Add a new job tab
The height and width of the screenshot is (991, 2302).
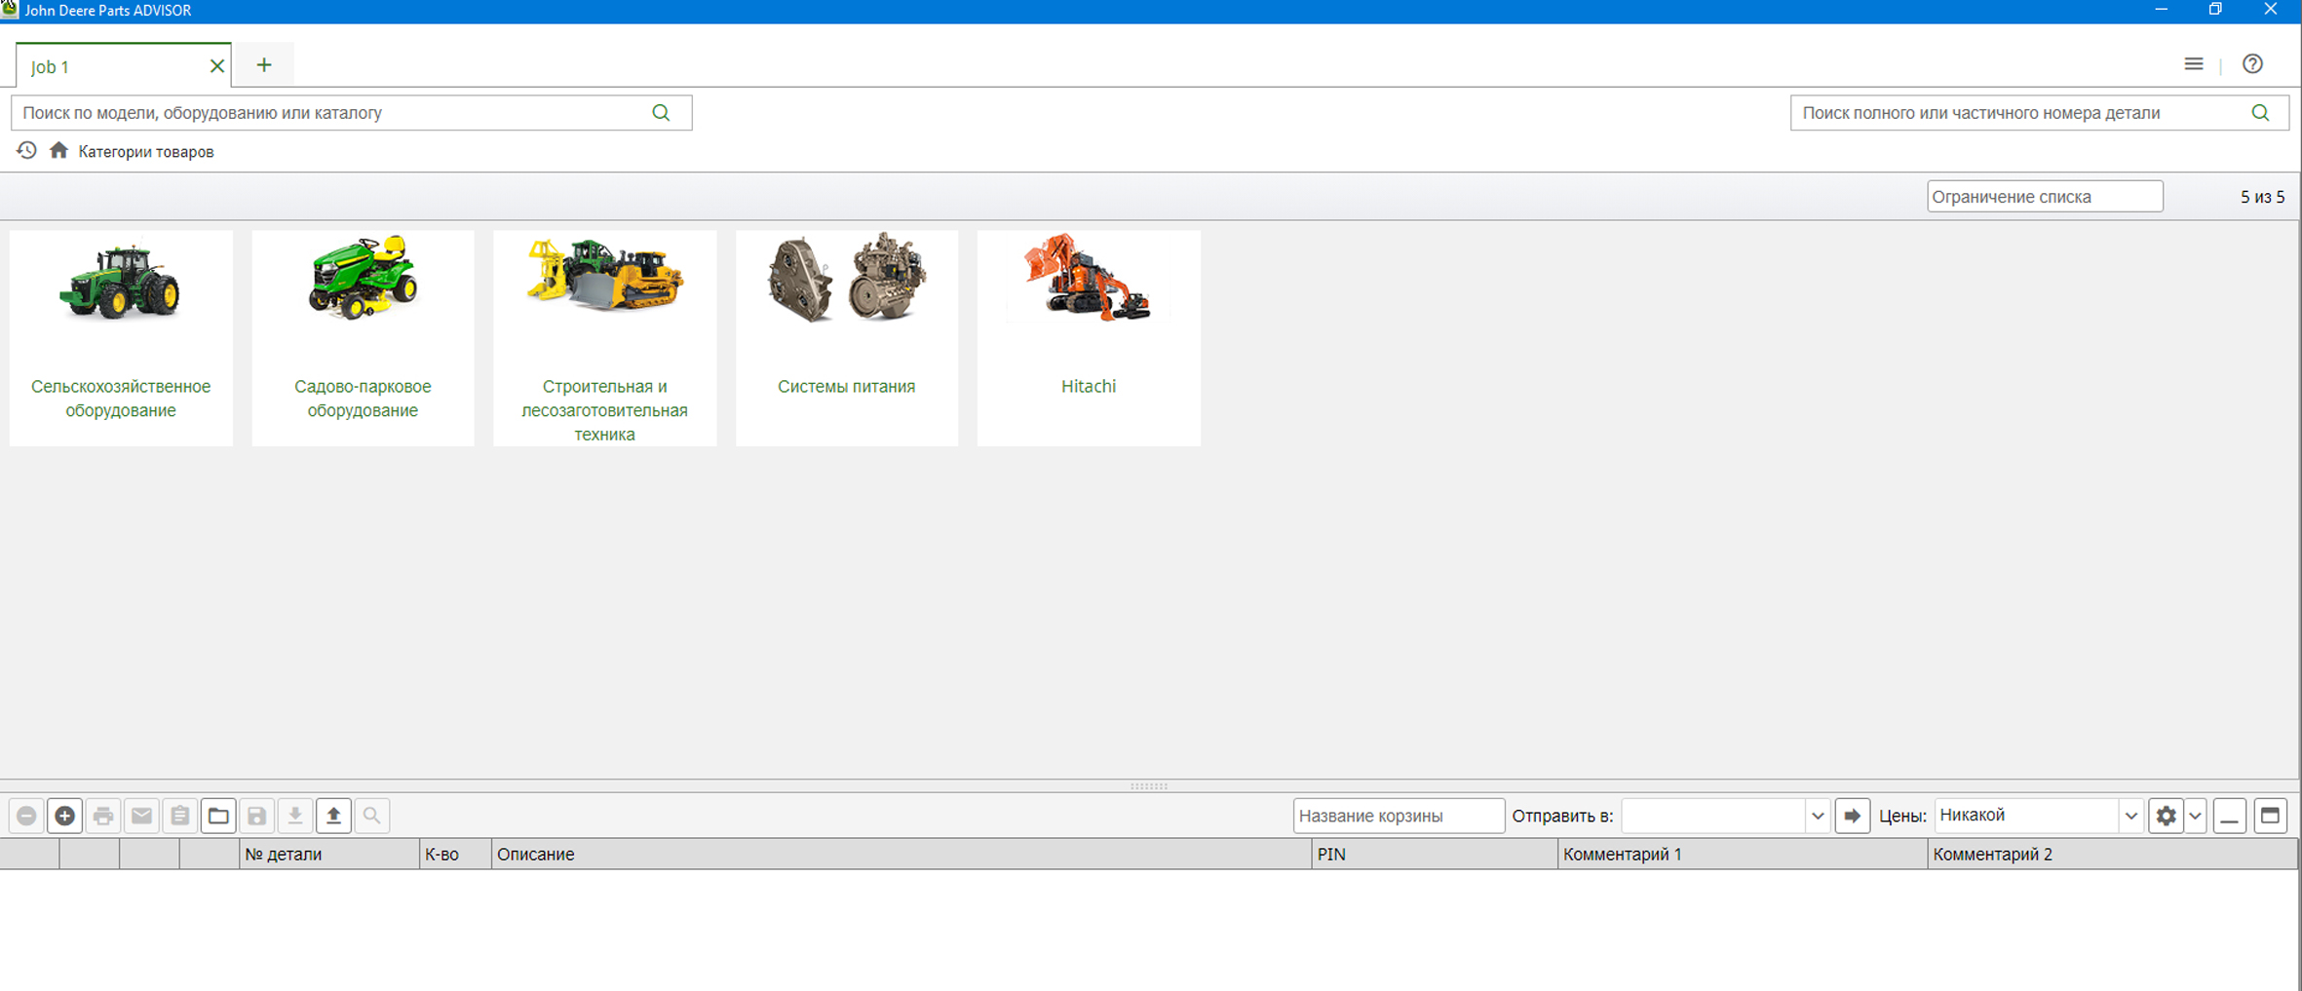pyautogui.click(x=264, y=65)
